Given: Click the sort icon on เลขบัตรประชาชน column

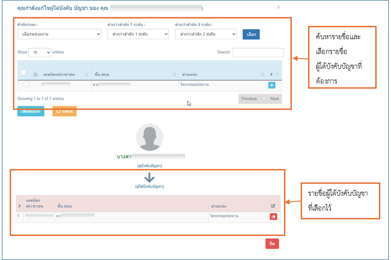Looking at the screenshot, I should click(x=87, y=74).
